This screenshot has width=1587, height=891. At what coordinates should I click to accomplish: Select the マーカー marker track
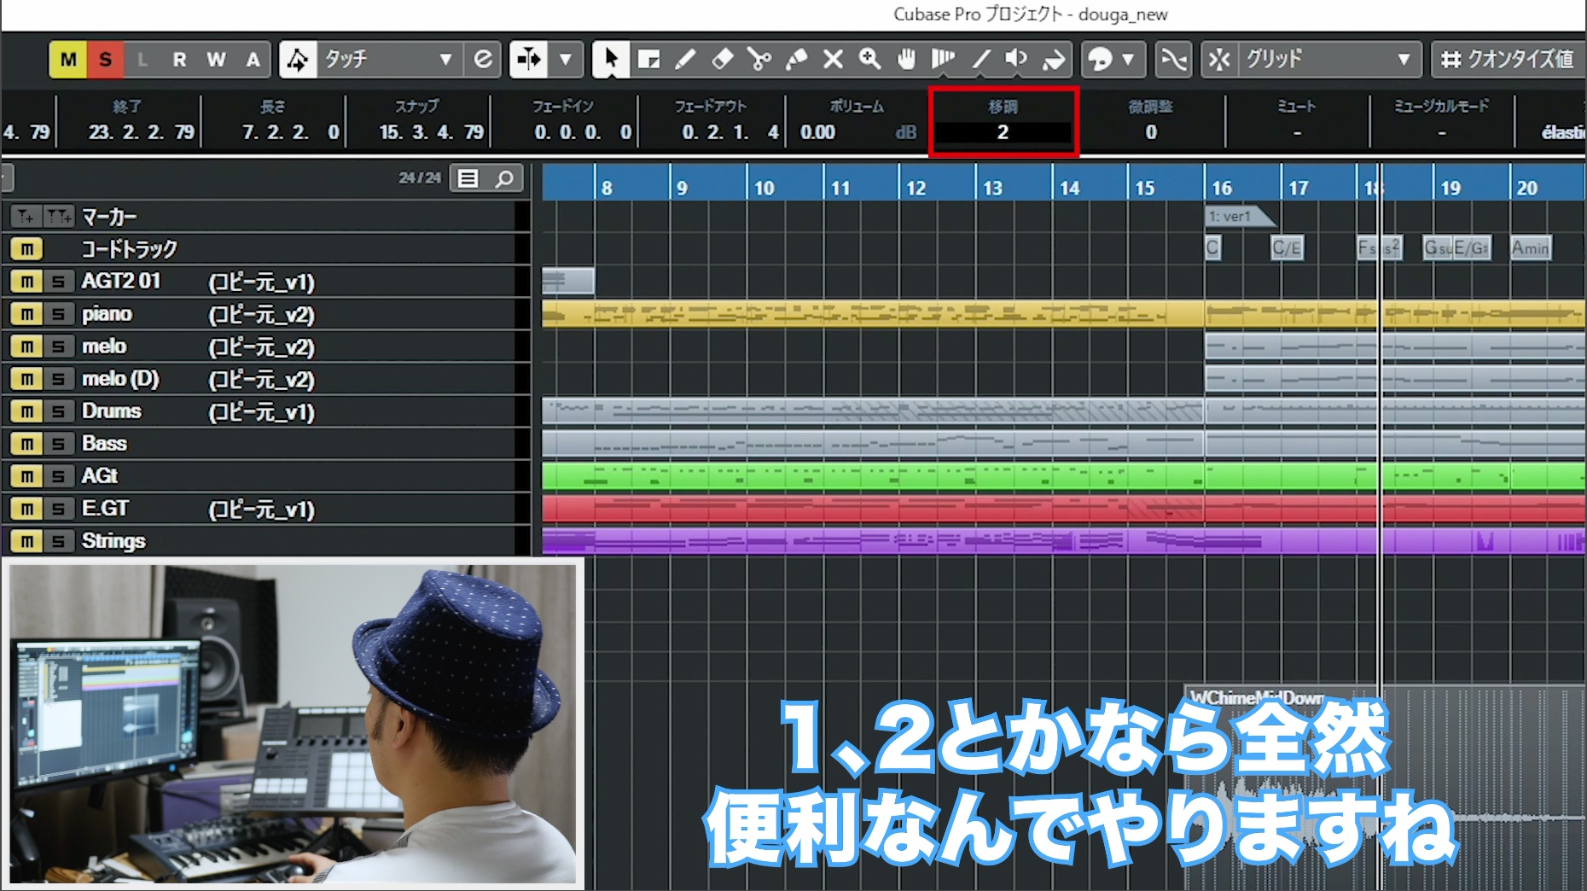109,217
